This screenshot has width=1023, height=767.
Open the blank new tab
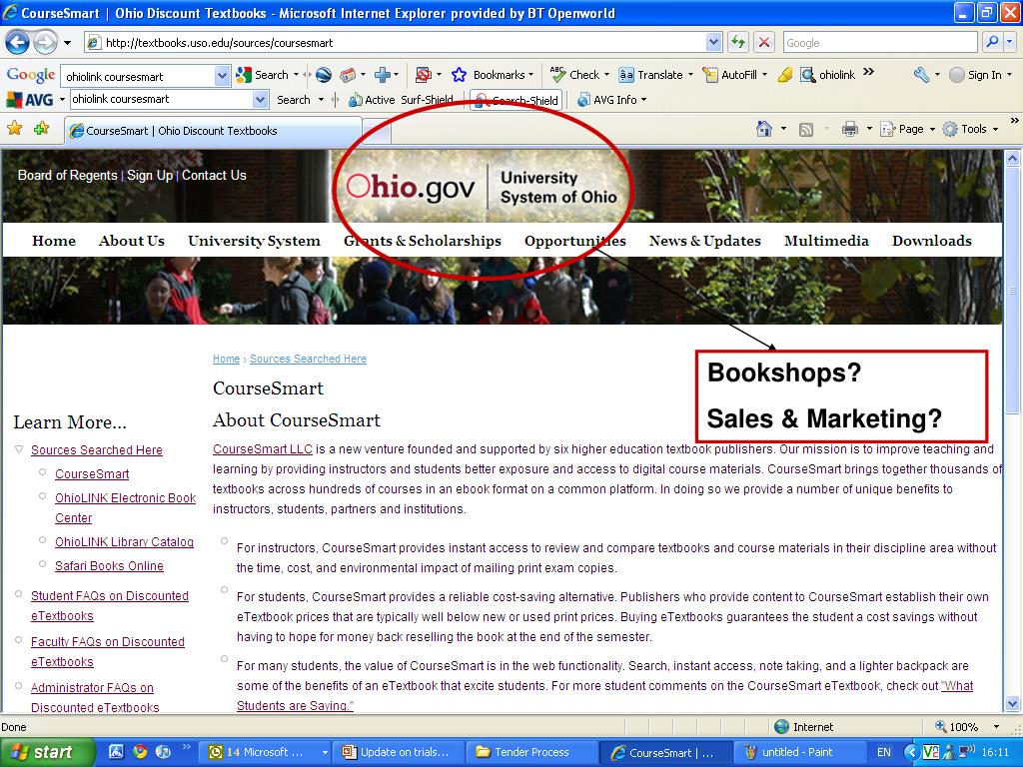377,132
